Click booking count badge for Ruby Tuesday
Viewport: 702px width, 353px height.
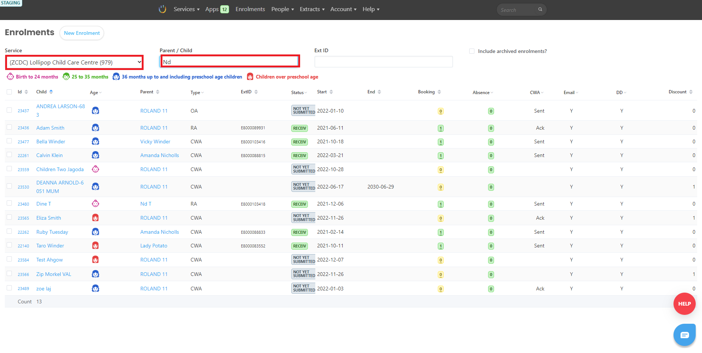[x=441, y=232]
